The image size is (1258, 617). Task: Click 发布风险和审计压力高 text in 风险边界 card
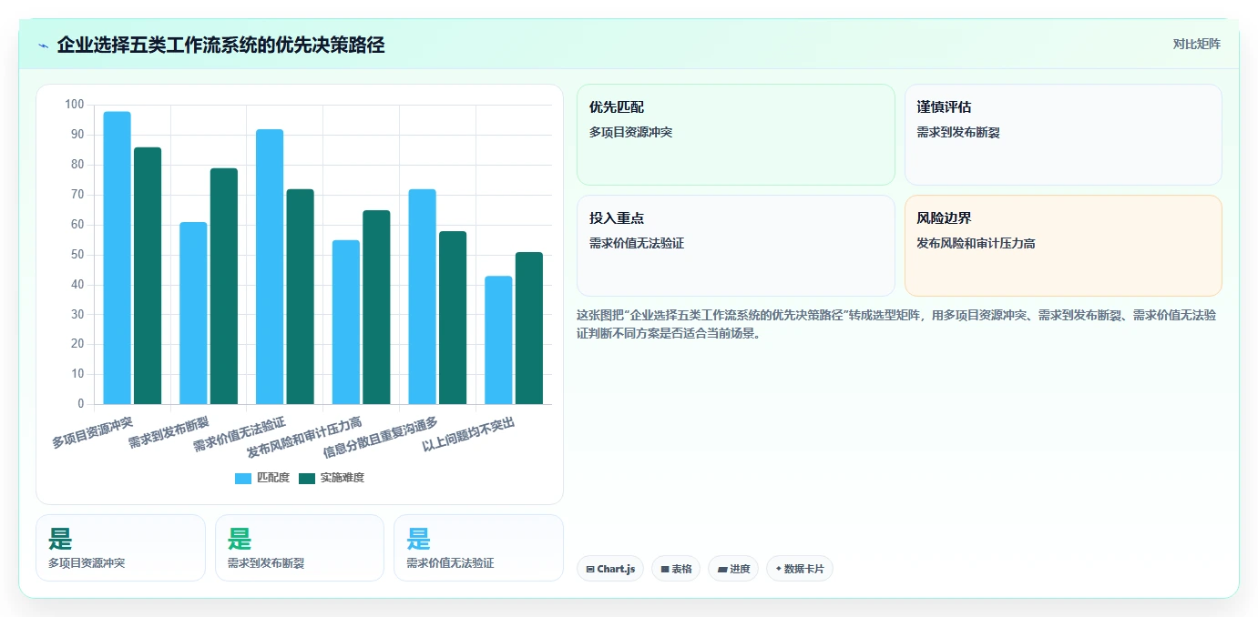coord(976,243)
